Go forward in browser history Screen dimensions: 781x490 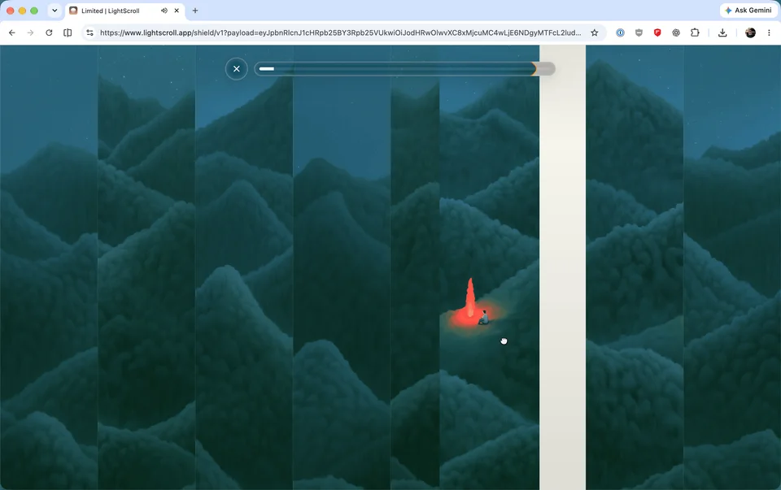tap(30, 33)
